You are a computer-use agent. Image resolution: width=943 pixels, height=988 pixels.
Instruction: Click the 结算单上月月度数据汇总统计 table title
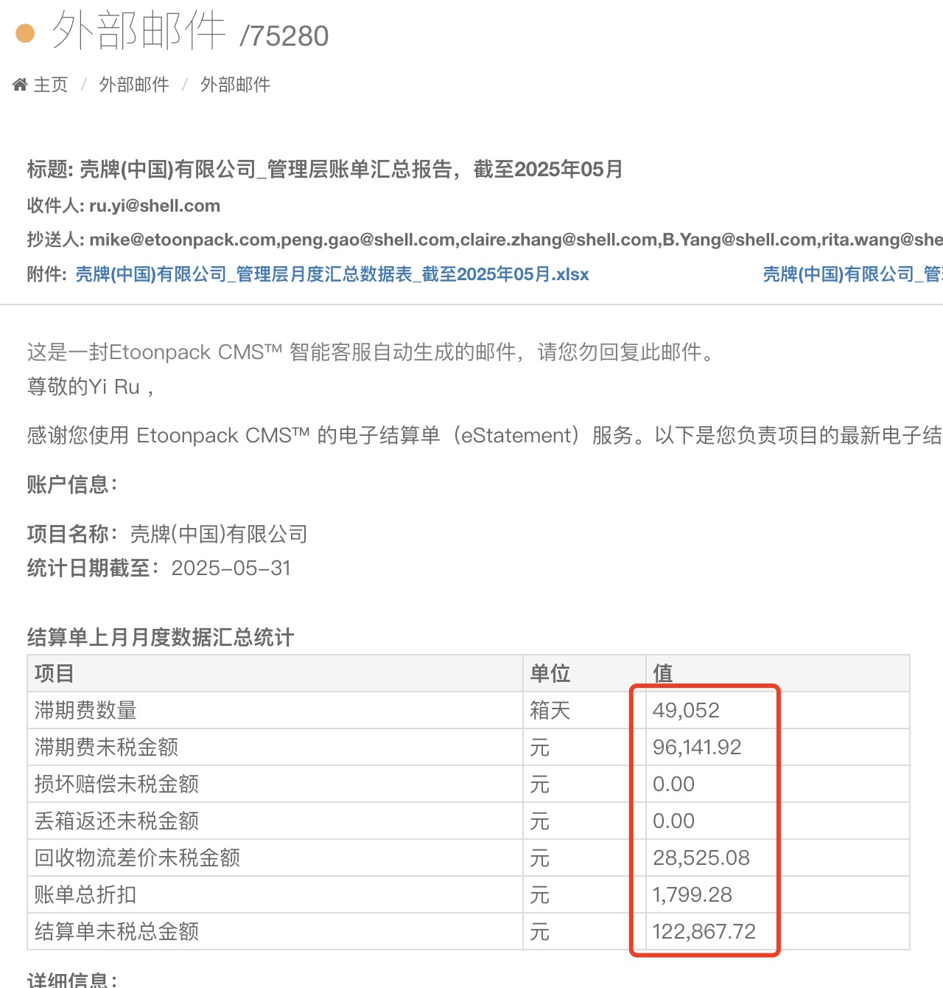(x=161, y=637)
